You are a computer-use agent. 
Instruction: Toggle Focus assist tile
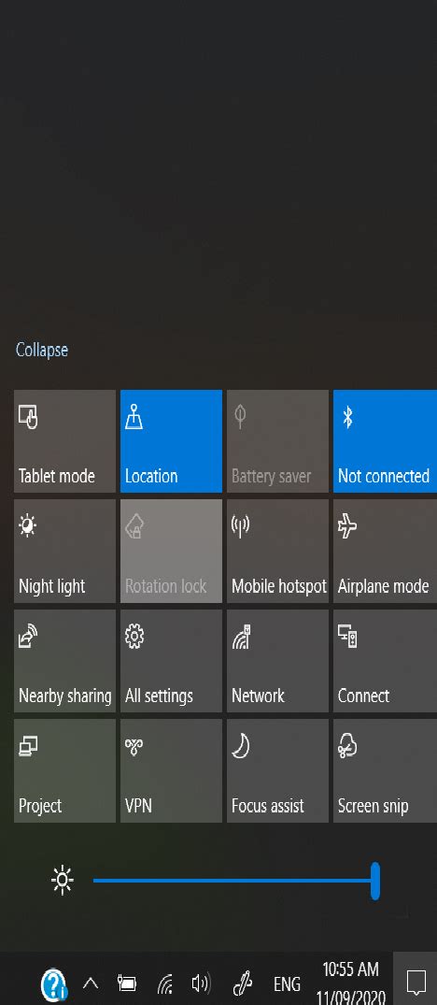277,770
